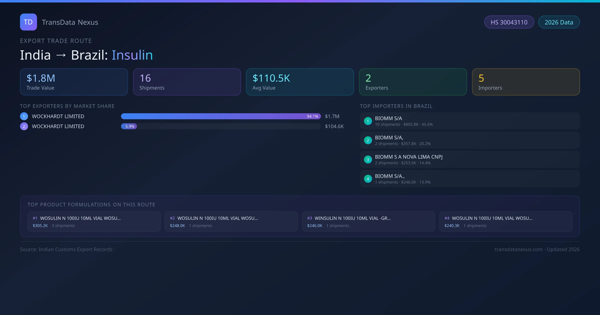Click green rank 1 badge beside BIOMM S/A
The height and width of the screenshot is (315, 600).
[x=368, y=121]
